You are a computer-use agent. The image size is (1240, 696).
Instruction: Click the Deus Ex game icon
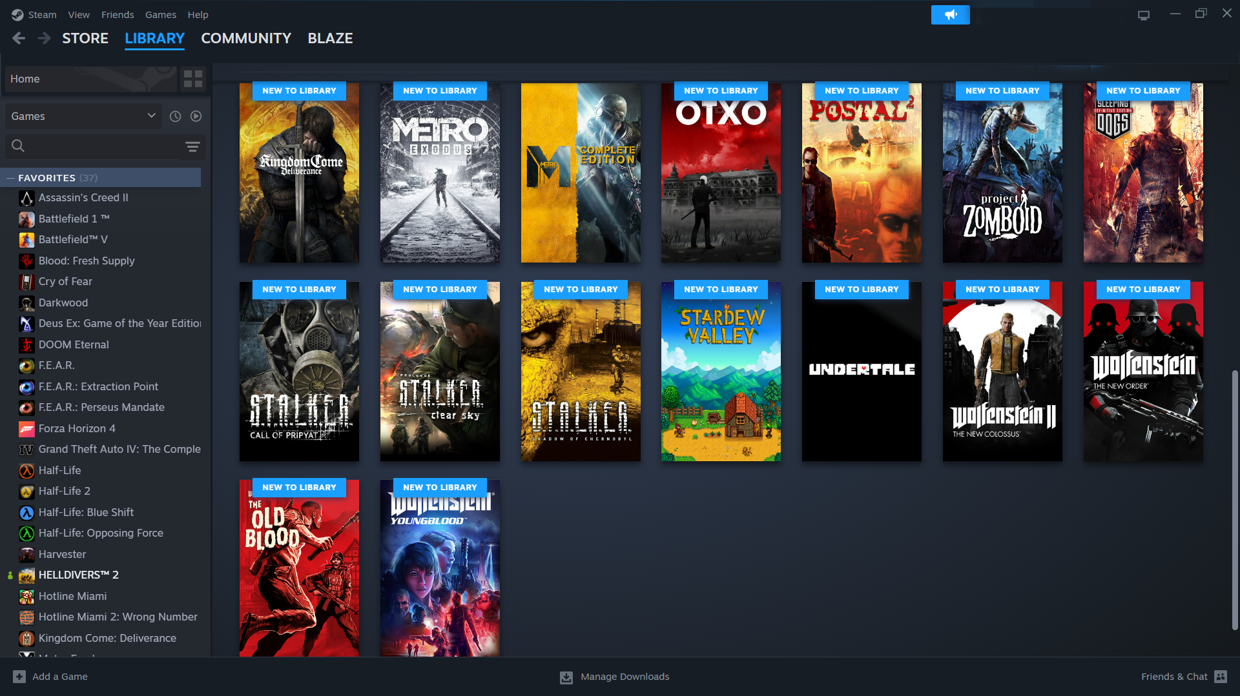(26, 324)
